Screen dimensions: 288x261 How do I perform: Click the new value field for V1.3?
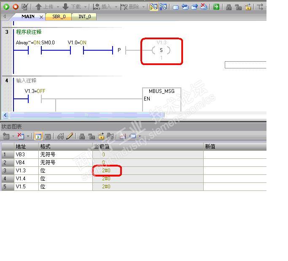pyautogui.click(x=235, y=171)
